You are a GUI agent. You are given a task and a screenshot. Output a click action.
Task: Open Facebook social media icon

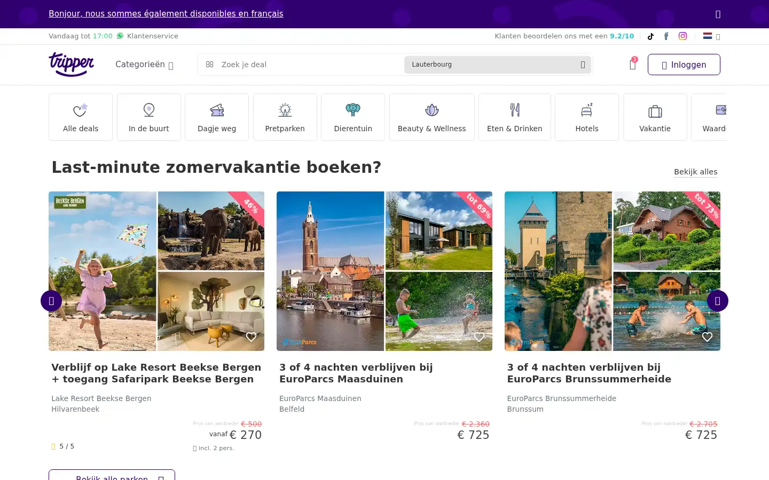point(666,36)
